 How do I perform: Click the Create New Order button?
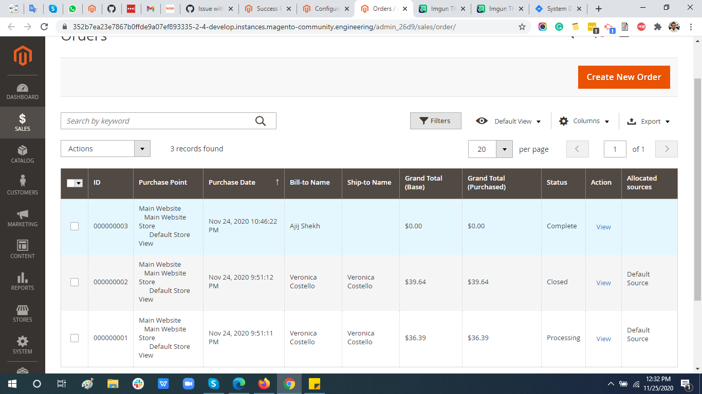tap(624, 77)
